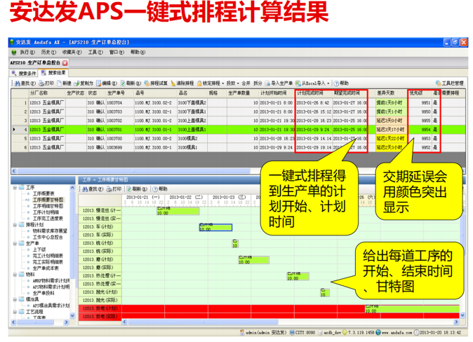Open 生产单成本表 in the tree

click(x=46, y=268)
